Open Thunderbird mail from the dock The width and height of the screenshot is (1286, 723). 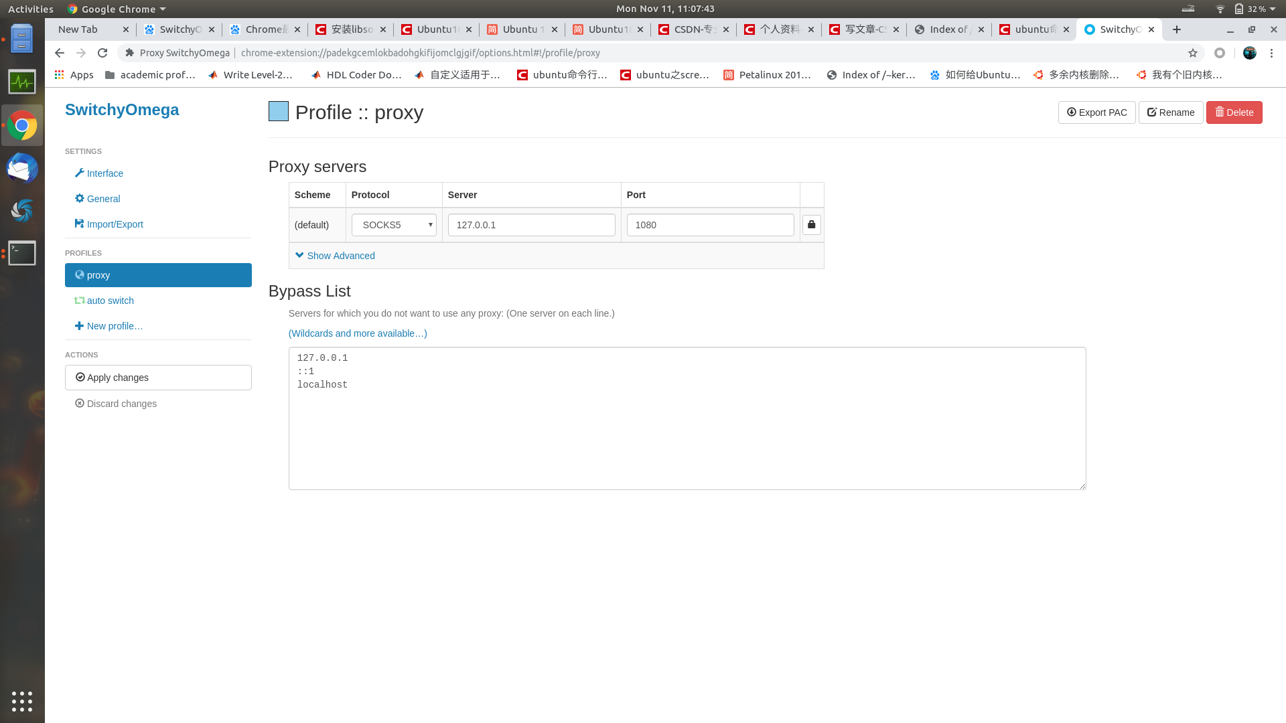[x=22, y=168]
